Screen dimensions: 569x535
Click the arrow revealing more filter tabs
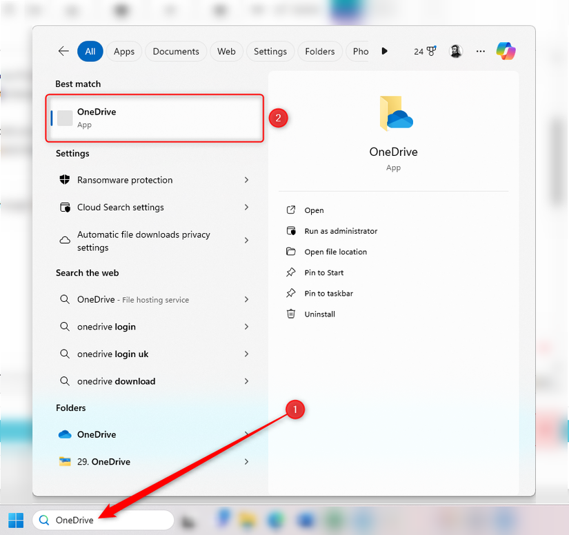(384, 50)
